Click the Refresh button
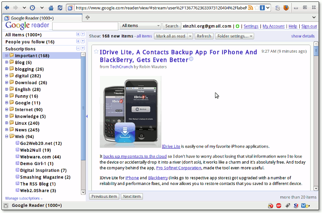322x213 pixels. 204,36
